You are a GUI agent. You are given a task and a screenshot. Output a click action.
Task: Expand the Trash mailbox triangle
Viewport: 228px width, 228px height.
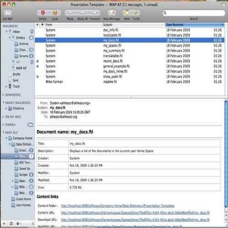pyautogui.click(x=6, y=86)
